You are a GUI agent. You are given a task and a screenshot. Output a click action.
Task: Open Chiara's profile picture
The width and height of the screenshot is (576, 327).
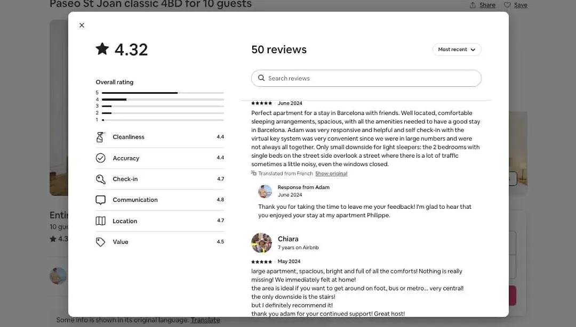pos(261,243)
